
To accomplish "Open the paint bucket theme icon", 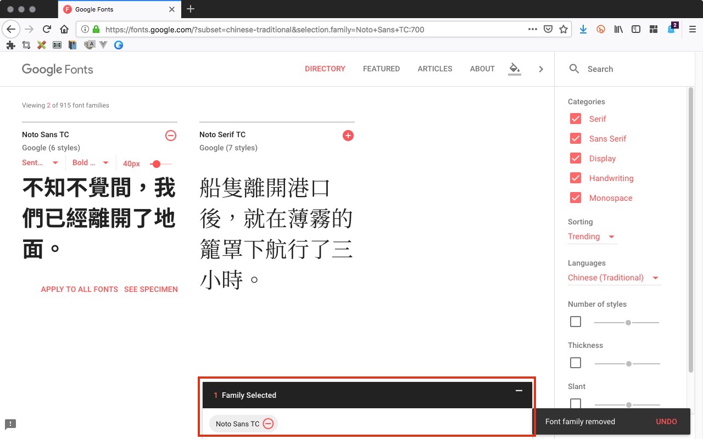I will coord(514,69).
